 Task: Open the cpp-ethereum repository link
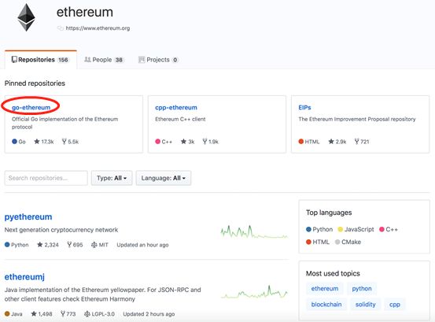pos(176,107)
